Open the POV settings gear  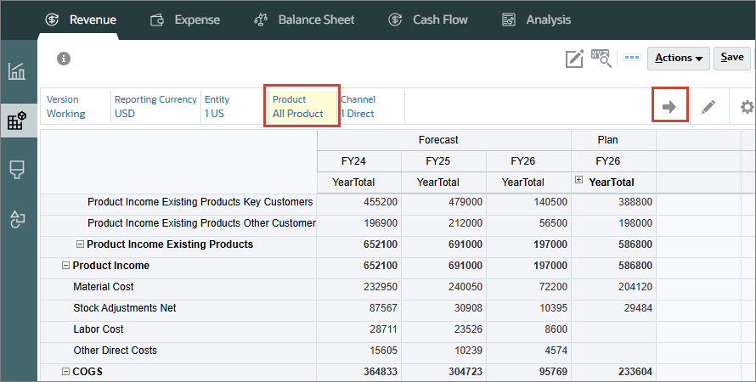[748, 106]
